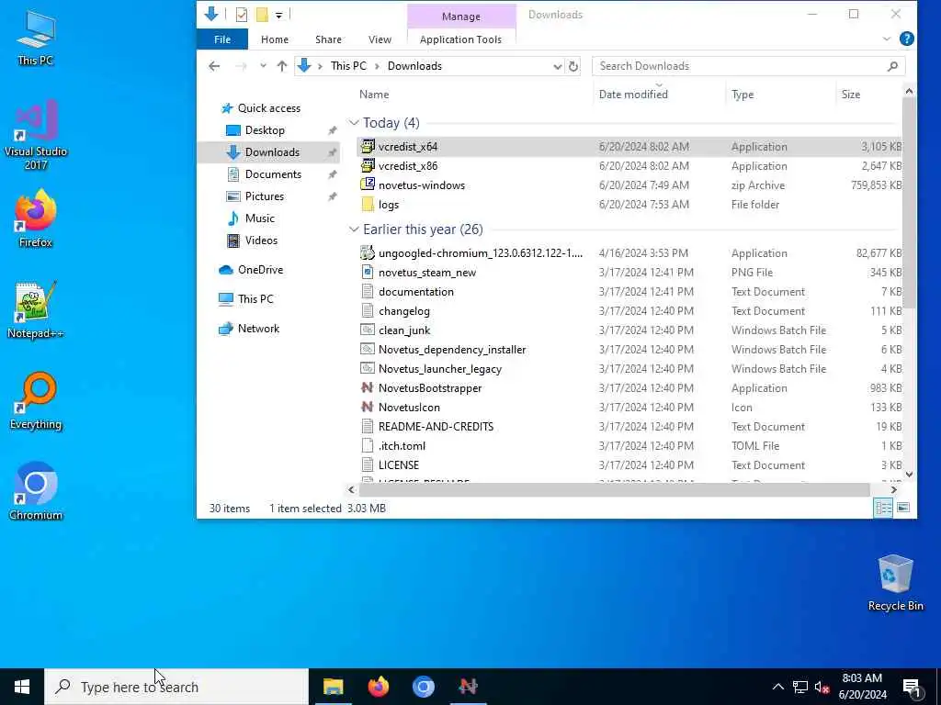The height and width of the screenshot is (705, 941).
Task: Select the vcredist_x86 application file
Action: tap(407, 166)
